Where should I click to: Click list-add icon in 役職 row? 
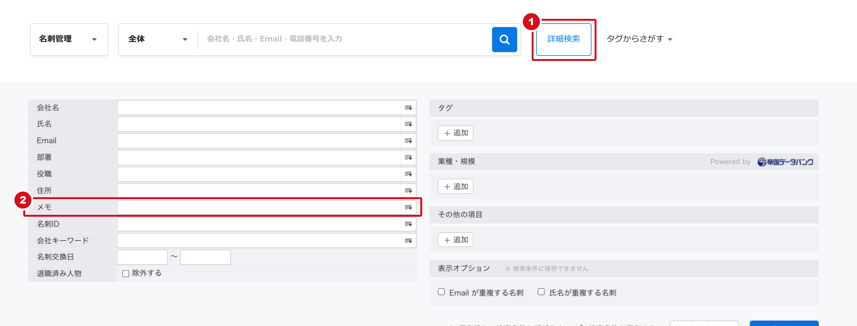pyautogui.click(x=408, y=174)
